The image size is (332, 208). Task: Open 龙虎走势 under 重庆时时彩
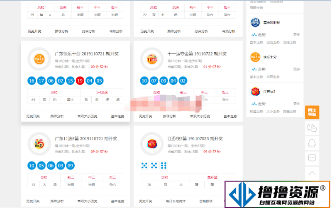[289, 43]
